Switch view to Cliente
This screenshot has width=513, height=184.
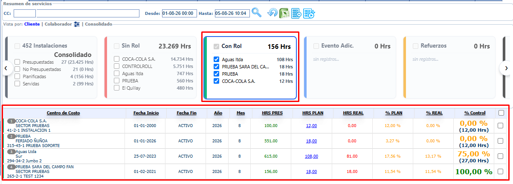(x=32, y=24)
